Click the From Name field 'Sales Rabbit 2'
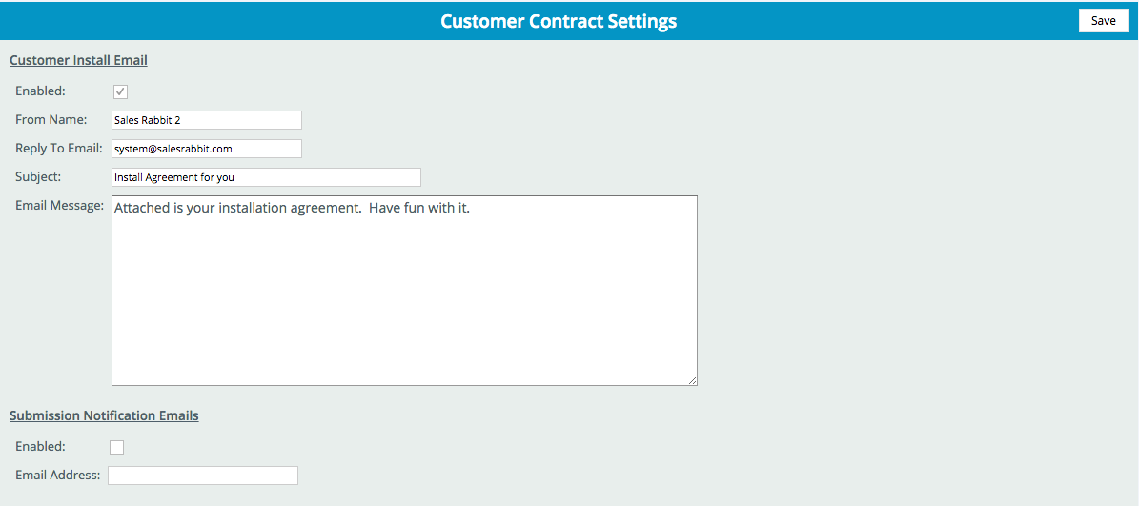 pos(206,120)
